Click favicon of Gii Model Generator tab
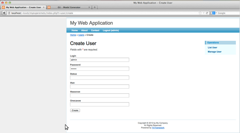240x133 pixels. (x=49, y=7)
